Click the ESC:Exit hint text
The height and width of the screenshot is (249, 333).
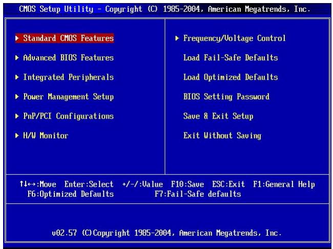[x=228, y=185]
